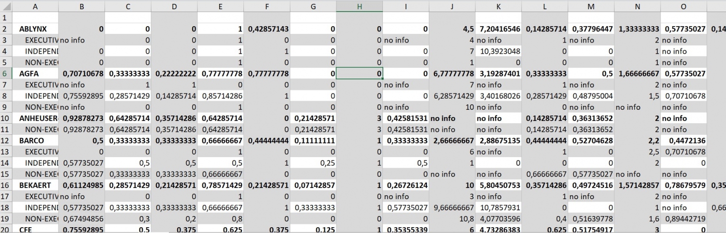Click cell with value 3,19287401
The height and width of the screenshot is (233, 726).
(x=499, y=73)
